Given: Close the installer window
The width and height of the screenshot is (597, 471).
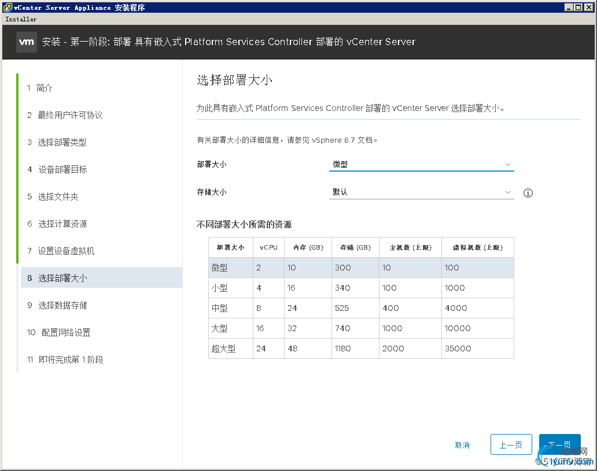Looking at the screenshot, I should pyautogui.click(x=588, y=8).
